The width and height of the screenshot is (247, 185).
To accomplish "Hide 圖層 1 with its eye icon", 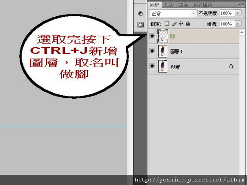I will pos(152,51).
